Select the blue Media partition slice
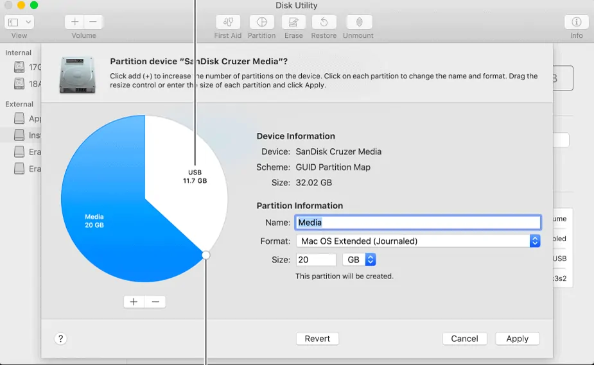 tap(103, 218)
